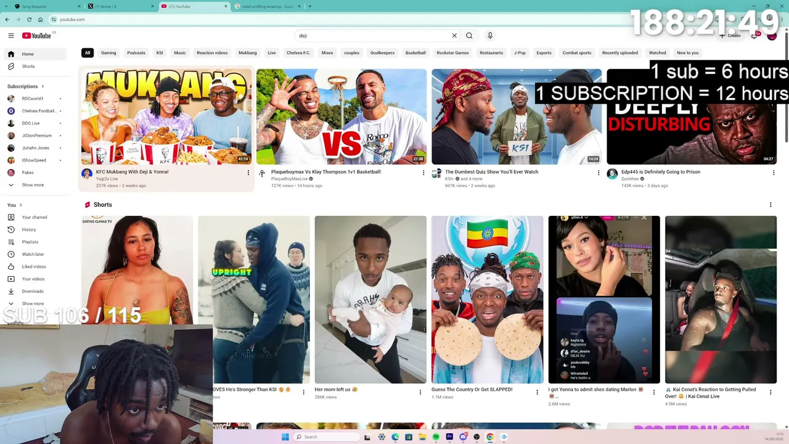Open the browser home page button

pos(41,20)
